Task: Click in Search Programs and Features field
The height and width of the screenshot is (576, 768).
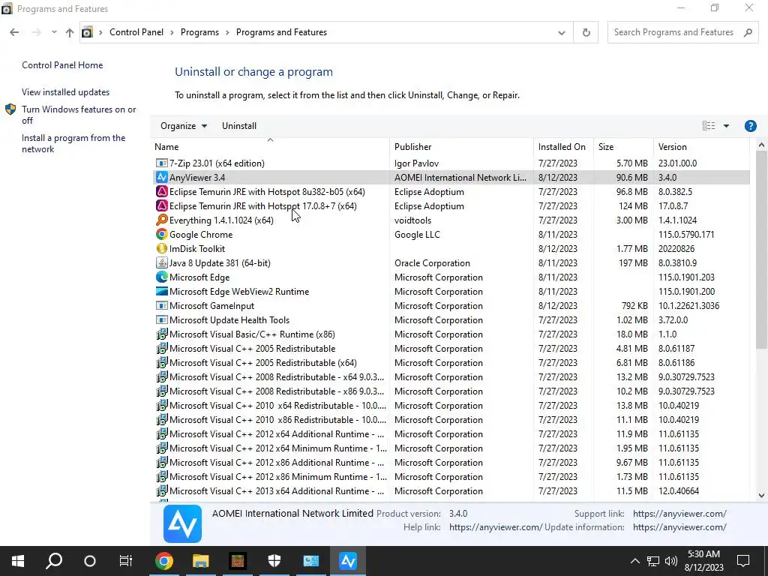Action: tap(674, 32)
